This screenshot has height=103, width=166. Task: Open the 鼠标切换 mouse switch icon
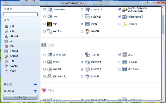tap(87, 76)
